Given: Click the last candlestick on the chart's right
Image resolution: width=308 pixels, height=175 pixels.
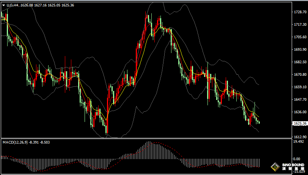Looking at the screenshot, I should point(259,122).
